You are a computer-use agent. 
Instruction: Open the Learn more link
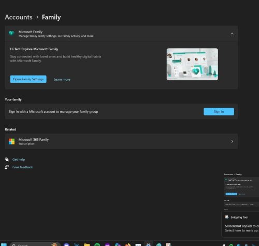tap(62, 79)
